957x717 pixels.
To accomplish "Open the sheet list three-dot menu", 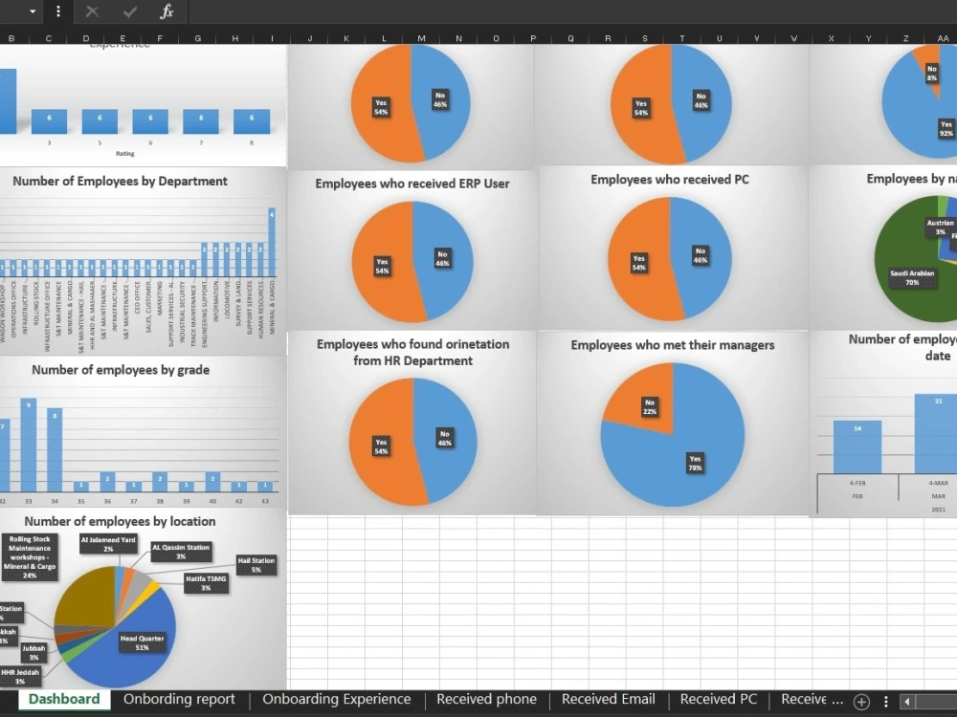I will [885, 700].
